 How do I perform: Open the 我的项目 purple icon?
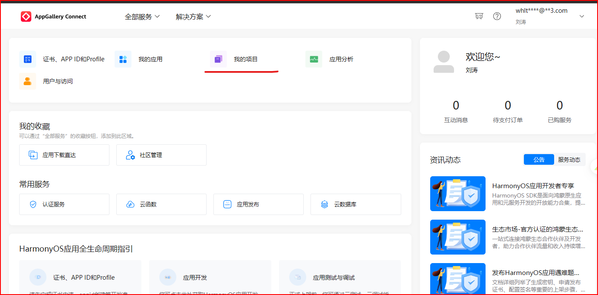point(218,59)
